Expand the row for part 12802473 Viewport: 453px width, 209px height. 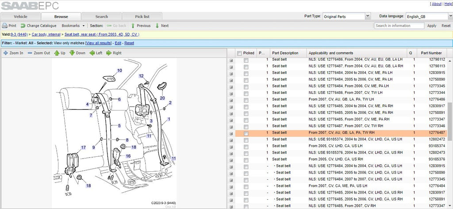pos(231,154)
